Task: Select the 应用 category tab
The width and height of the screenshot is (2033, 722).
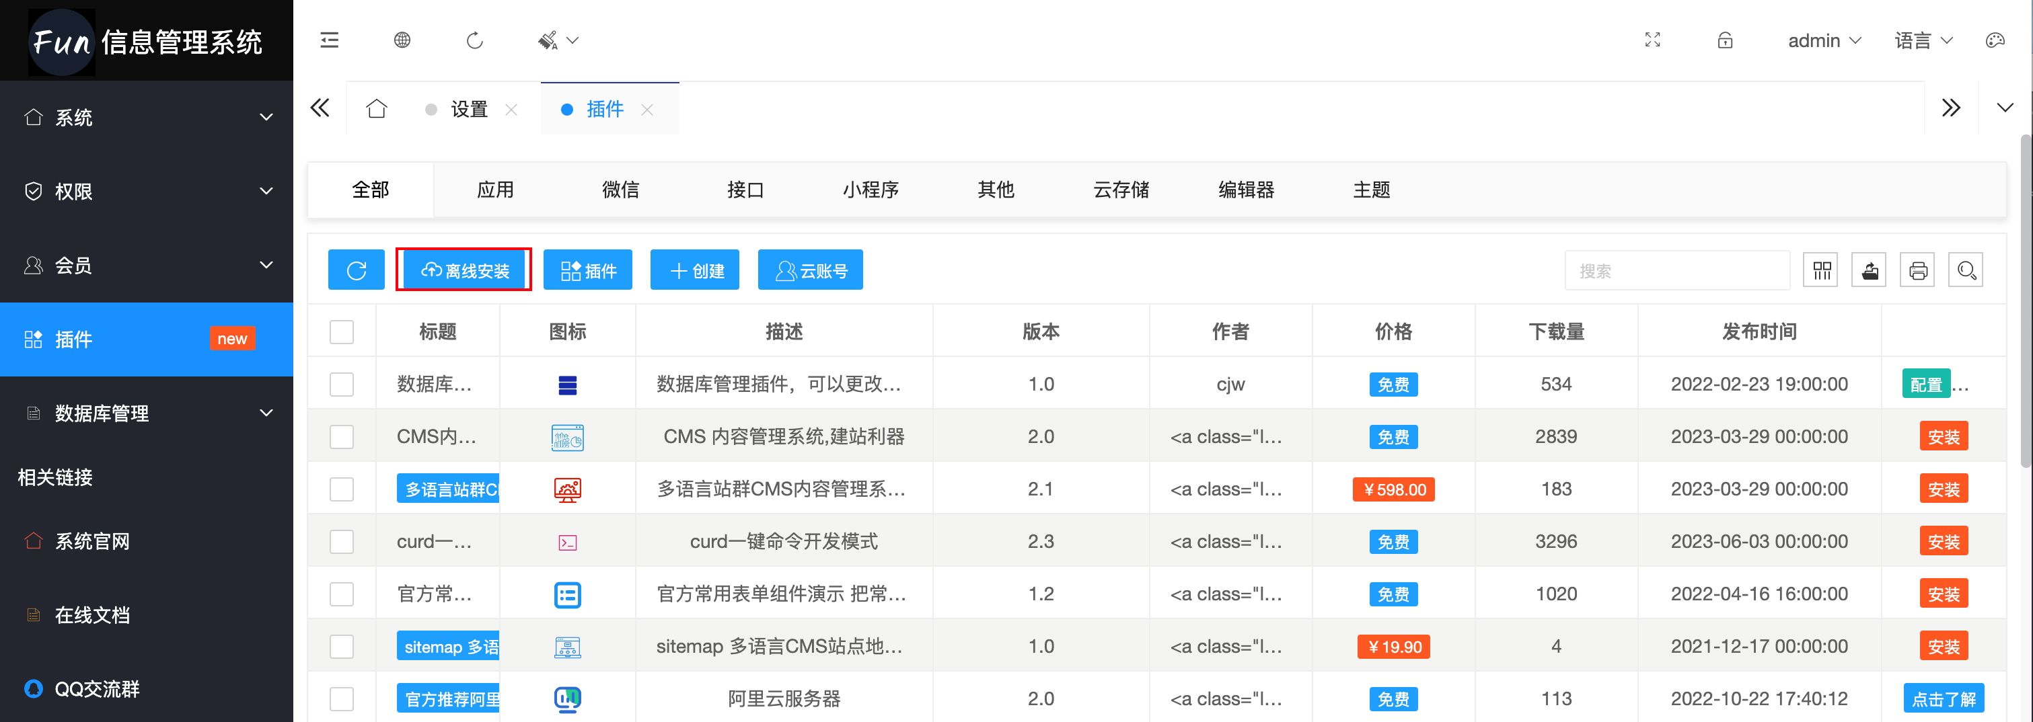Action: [x=496, y=190]
